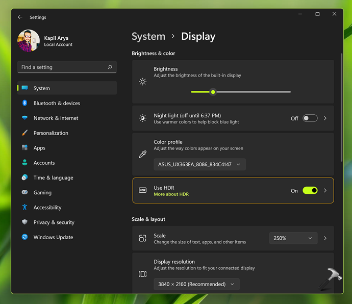Open Bluetooth & devices via its icon
Viewport: 352px width, 304px height.
point(24,103)
